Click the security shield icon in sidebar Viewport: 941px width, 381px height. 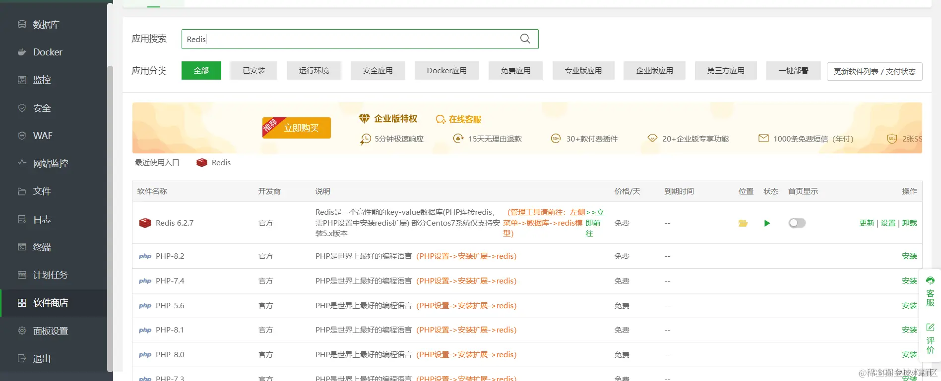coord(22,108)
